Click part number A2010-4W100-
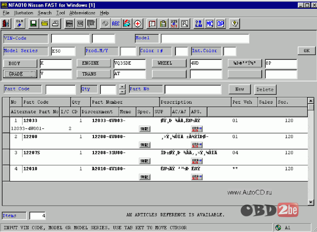 (108, 169)
